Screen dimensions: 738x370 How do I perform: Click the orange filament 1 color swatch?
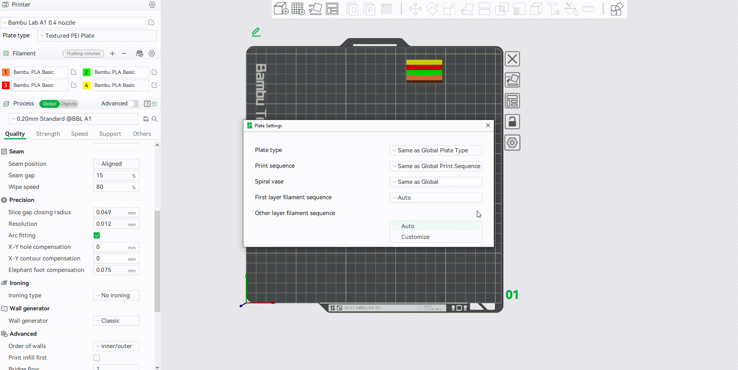[6, 72]
